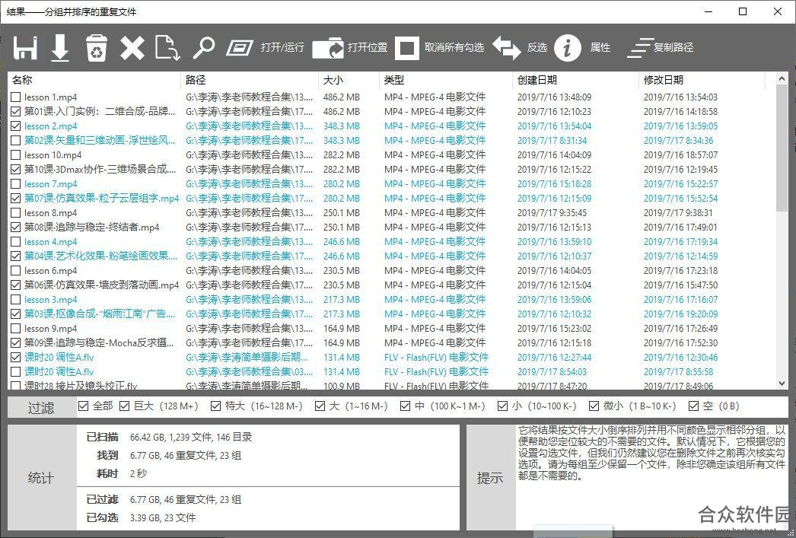The height and width of the screenshot is (538, 796).
Task: Sort by the 名称 column header
Action: [94, 80]
